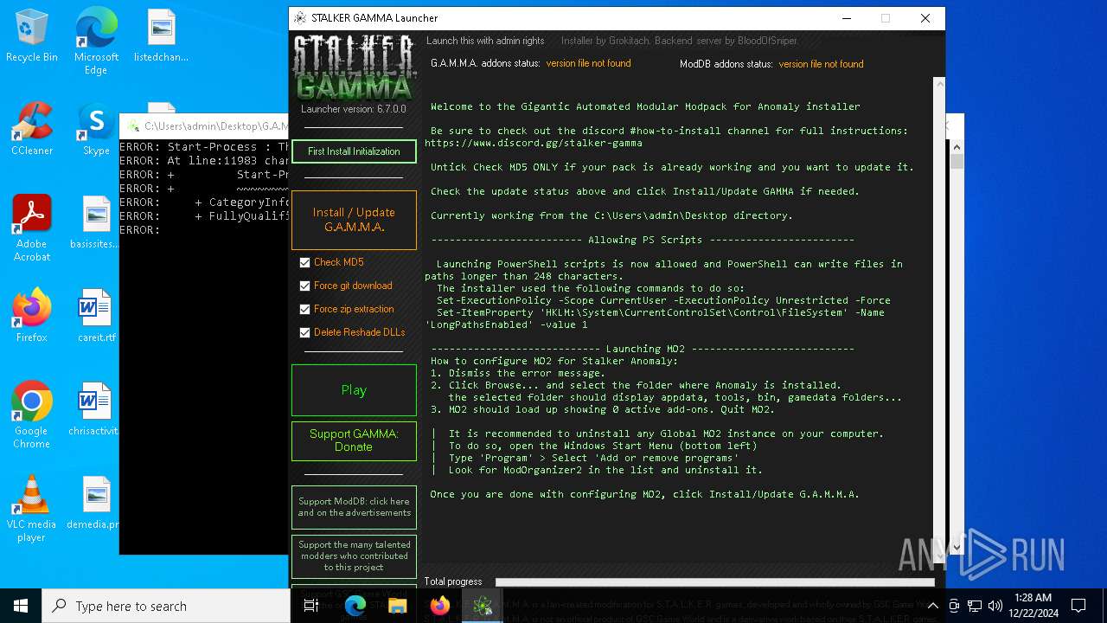Click the taskbar search box
This screenshot has width=1107, height=623.
click(x=166, y=606)
